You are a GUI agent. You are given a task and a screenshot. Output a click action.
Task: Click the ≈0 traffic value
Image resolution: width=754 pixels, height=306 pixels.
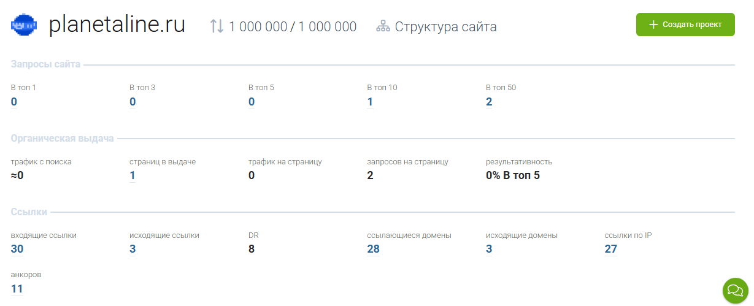click(x=17, y=175)
